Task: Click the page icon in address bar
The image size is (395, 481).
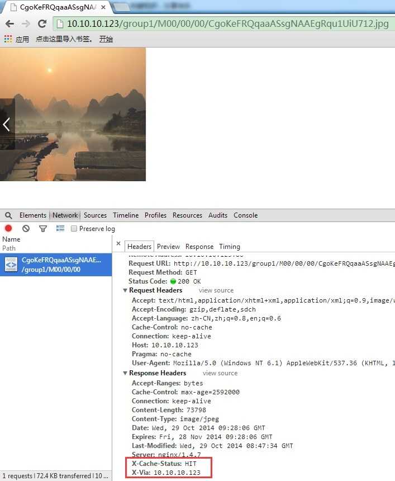Action: pos(60,23)
